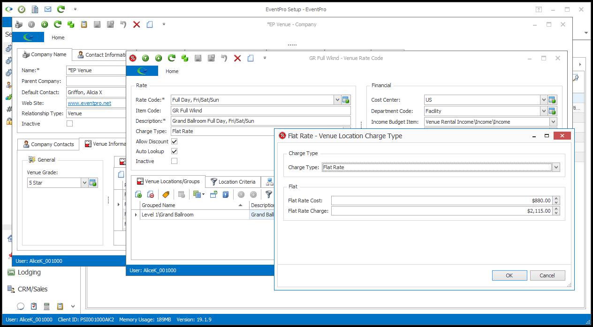The image size is (593, 327).
Task: Open the Lodging navigation group
Action: 29,272
